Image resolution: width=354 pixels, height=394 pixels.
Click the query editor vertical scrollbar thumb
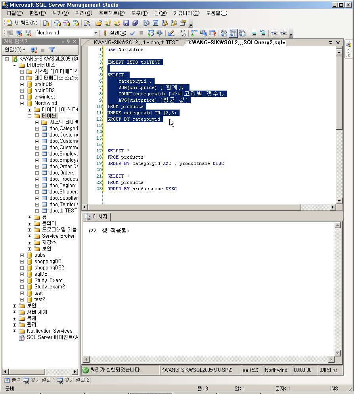coord(339,93)
